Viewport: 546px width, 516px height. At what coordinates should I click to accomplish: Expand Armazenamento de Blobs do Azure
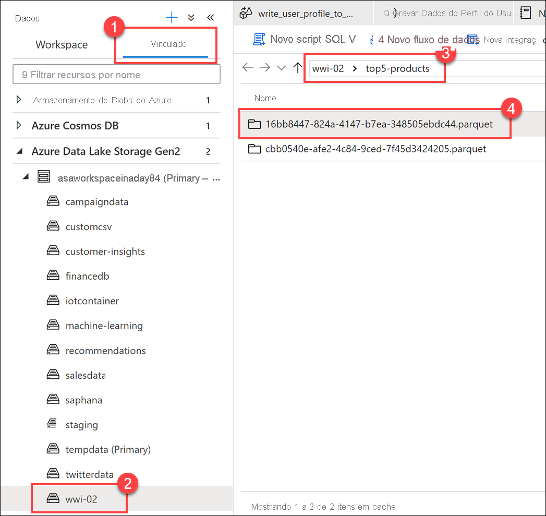point(19,100)
